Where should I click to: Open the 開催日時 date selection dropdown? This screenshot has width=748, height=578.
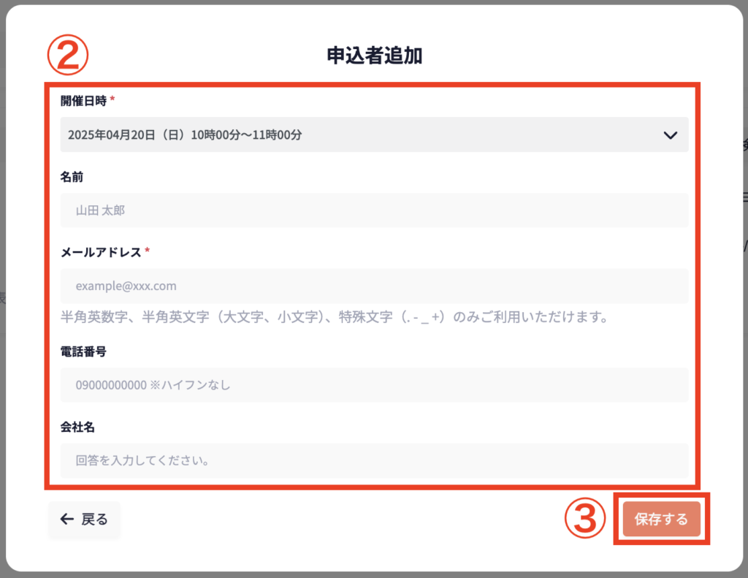[374, 135]
